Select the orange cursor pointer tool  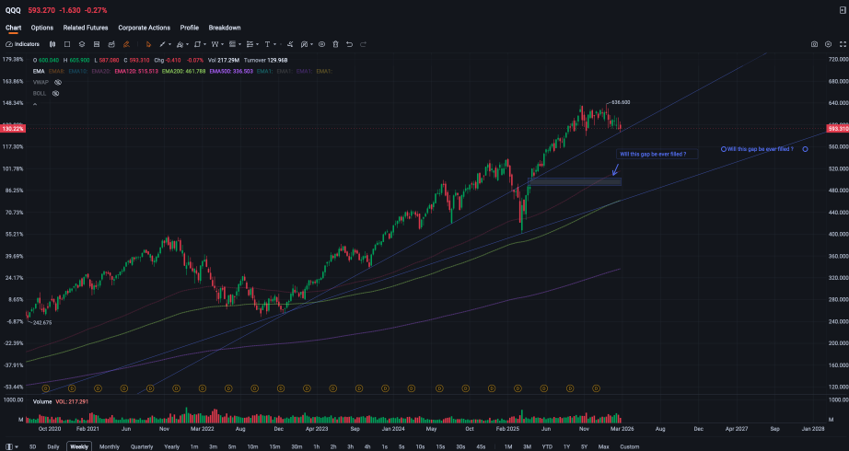(148, 44)
